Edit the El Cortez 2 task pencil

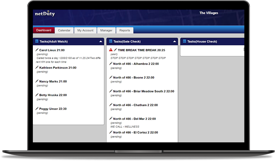click(x=111, y=132)
